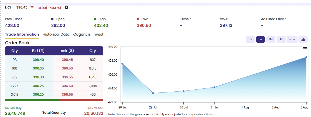Click the top ask price 396.45
This screenshot has width=311, height=117.
click(x=67, y=60)
